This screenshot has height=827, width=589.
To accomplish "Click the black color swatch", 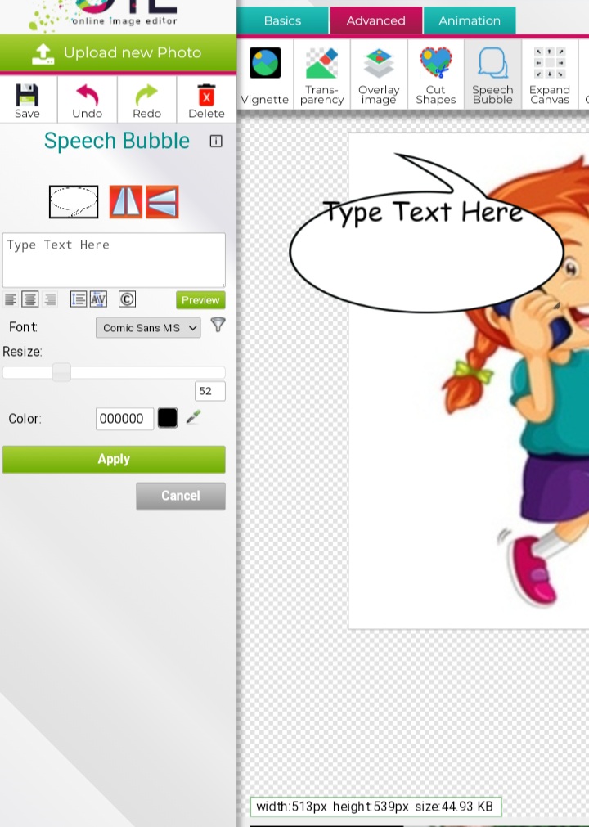I will (x=168, y=419).
